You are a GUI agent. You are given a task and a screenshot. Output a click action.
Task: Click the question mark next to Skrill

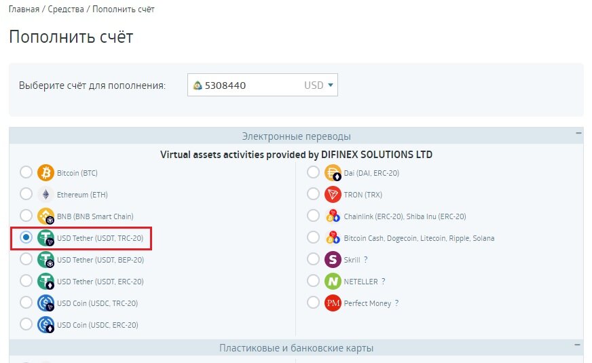point(365,260)
